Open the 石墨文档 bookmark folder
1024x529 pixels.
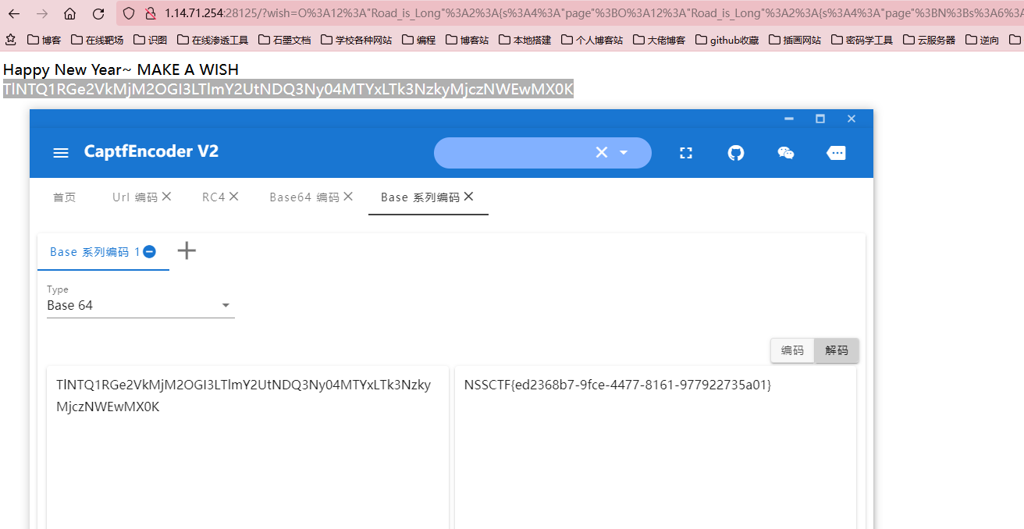[x=284, y=40]
